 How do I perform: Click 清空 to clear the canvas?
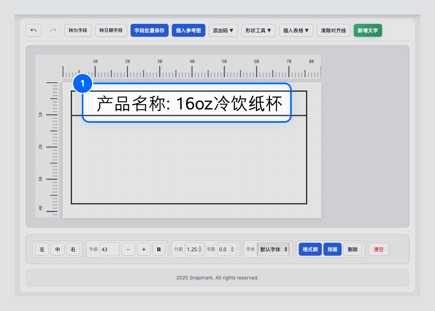(378, 249)
